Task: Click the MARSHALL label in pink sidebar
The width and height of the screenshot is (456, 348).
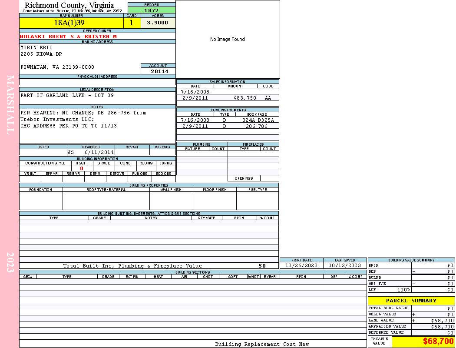Action: pos(10,104)
